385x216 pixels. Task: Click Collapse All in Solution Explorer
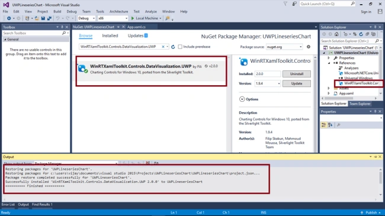coord(367,34)
